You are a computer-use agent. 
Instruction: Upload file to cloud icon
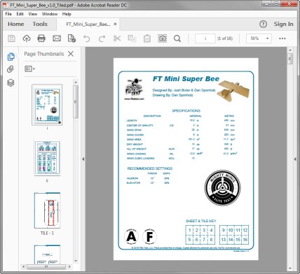pos(27,38)
